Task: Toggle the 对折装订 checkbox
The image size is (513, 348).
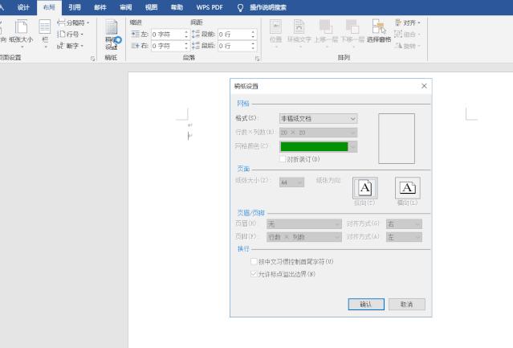Action: 283,159
